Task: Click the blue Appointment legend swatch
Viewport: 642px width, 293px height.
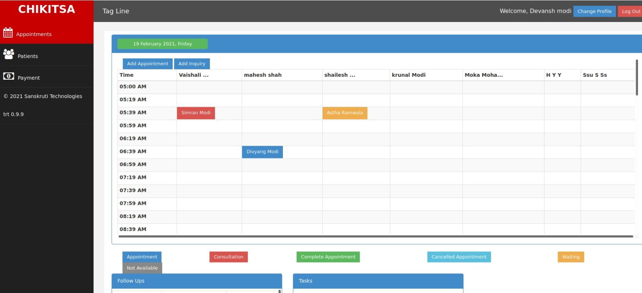Action: coord(142,257)
